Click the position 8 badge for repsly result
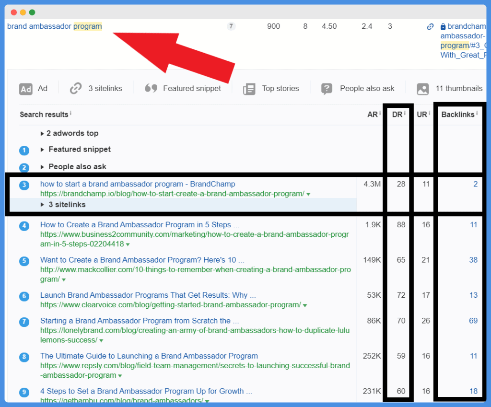The height and width of the screenshot is (407, 491). [24, 357]
